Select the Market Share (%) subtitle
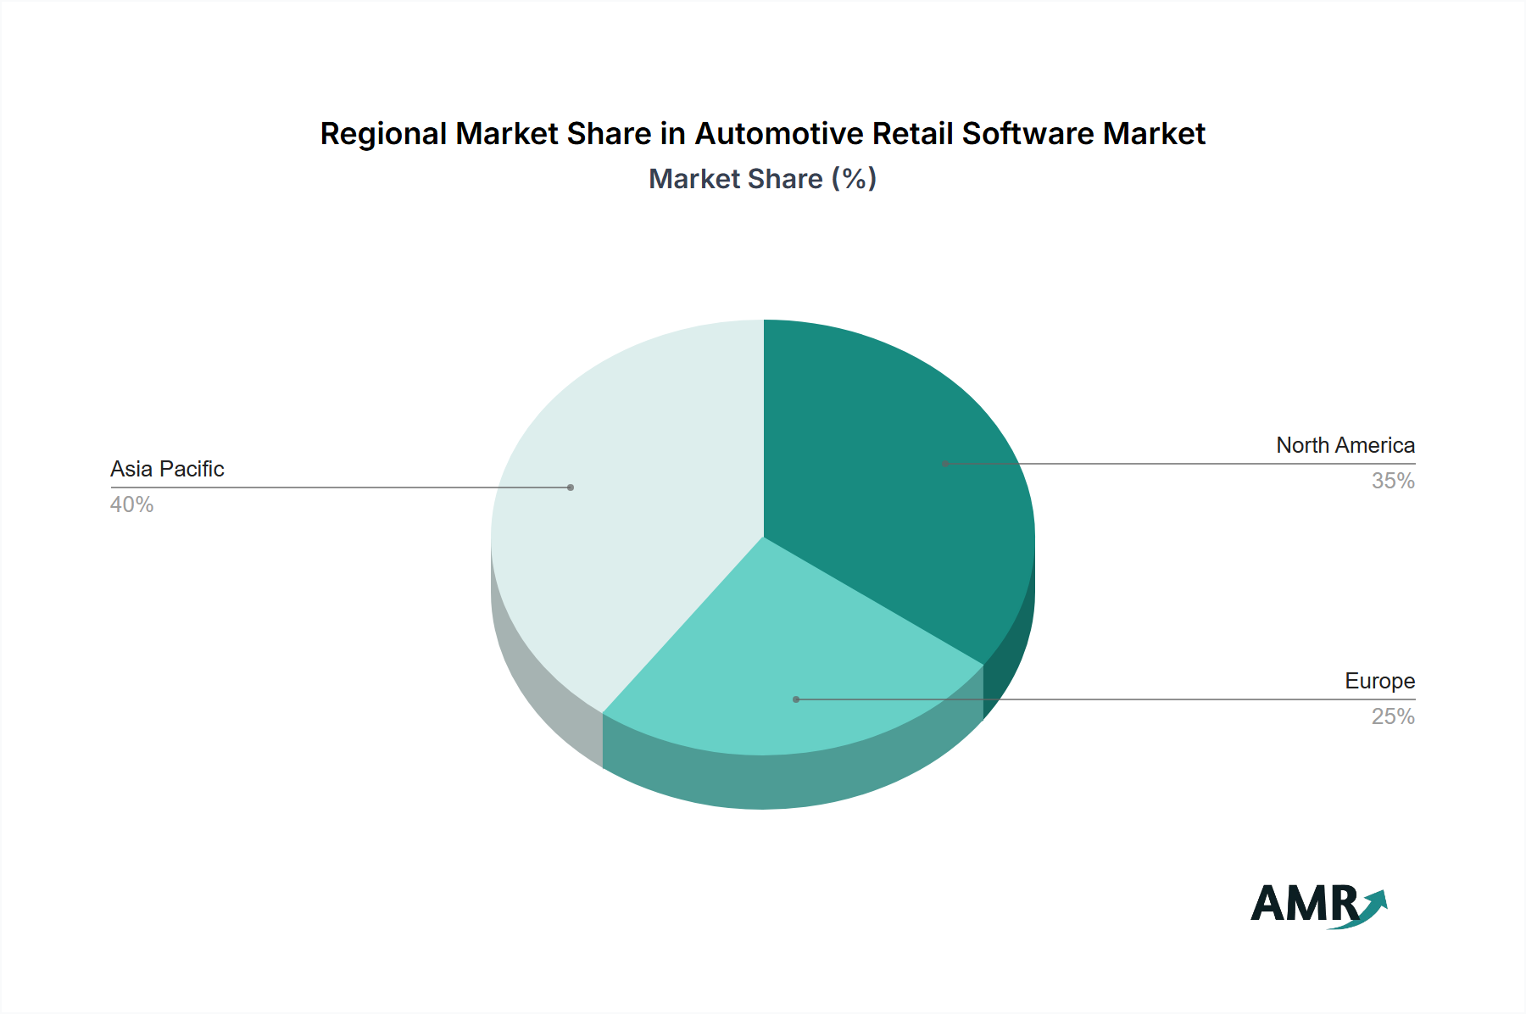This screenshot has width=1526, height=1014. (x=762, y=179)
